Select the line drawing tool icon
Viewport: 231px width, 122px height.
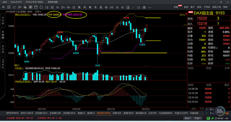133,7
